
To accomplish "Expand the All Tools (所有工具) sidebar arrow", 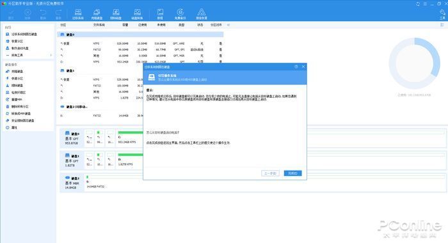I will (x=51, y=55).
